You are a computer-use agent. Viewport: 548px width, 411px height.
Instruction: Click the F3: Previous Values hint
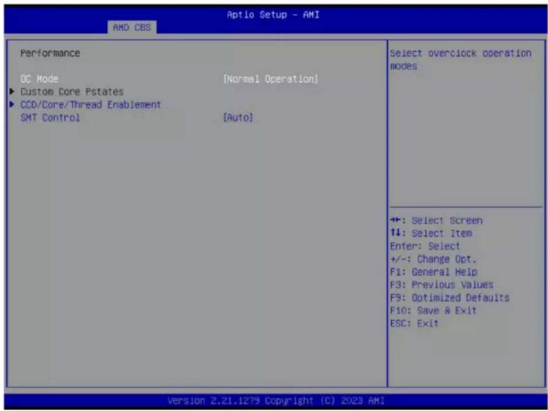pyautogui.click(x=442, y=285)
